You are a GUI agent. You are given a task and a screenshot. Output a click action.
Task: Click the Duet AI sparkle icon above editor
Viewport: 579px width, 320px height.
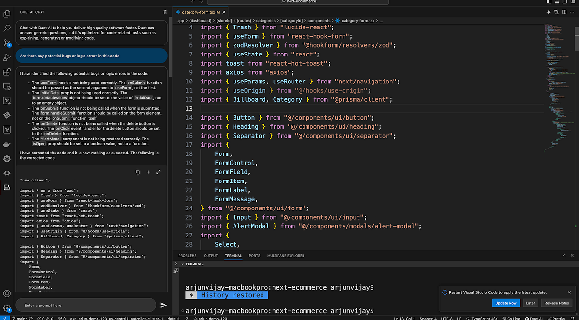tap(548, 12)
